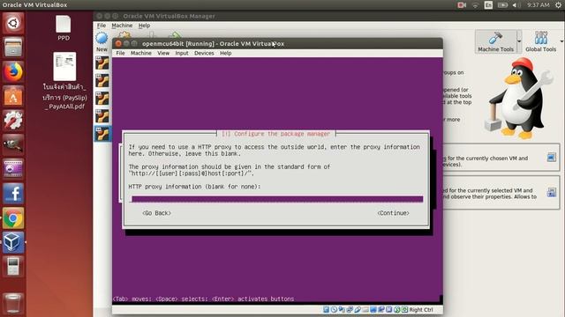The image size is (565, 317).
Task: Select the PPD file on the desktop
Action: pyautogui.click(x=64, y=27)
